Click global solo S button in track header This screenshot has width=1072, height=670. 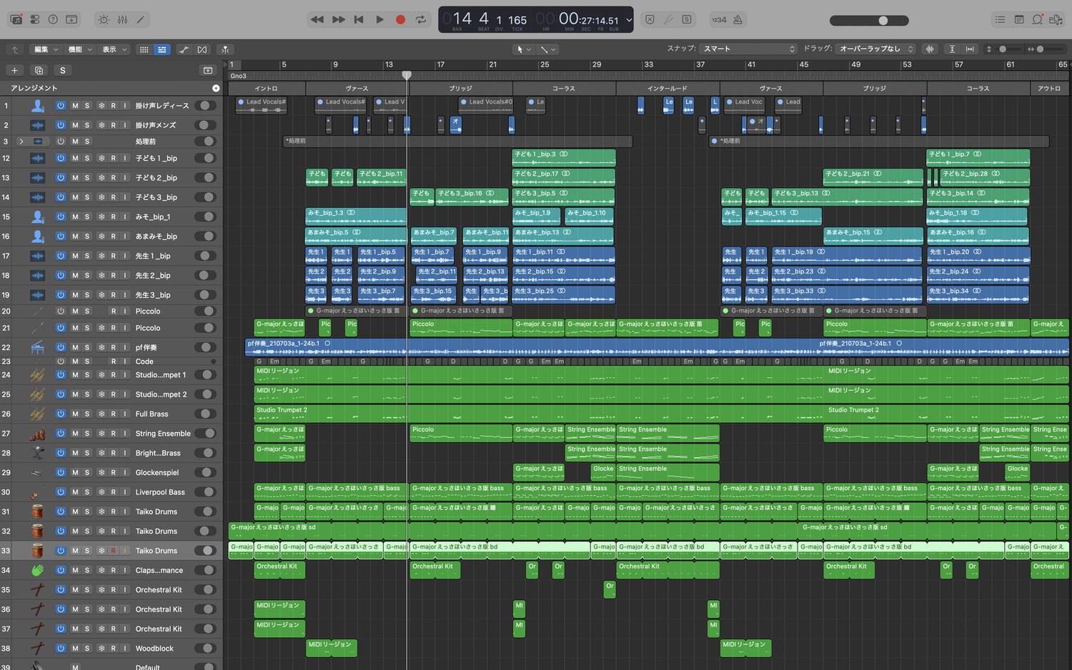(63, 70)
